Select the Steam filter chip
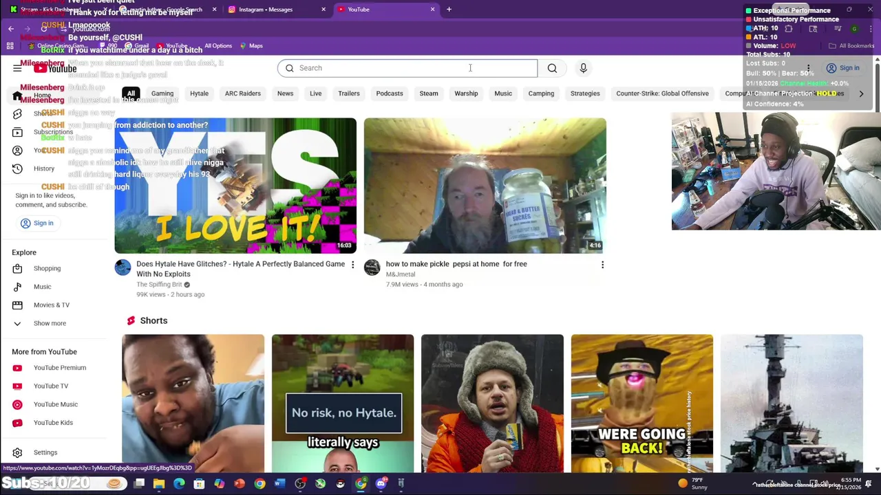 tap(429, 93)
